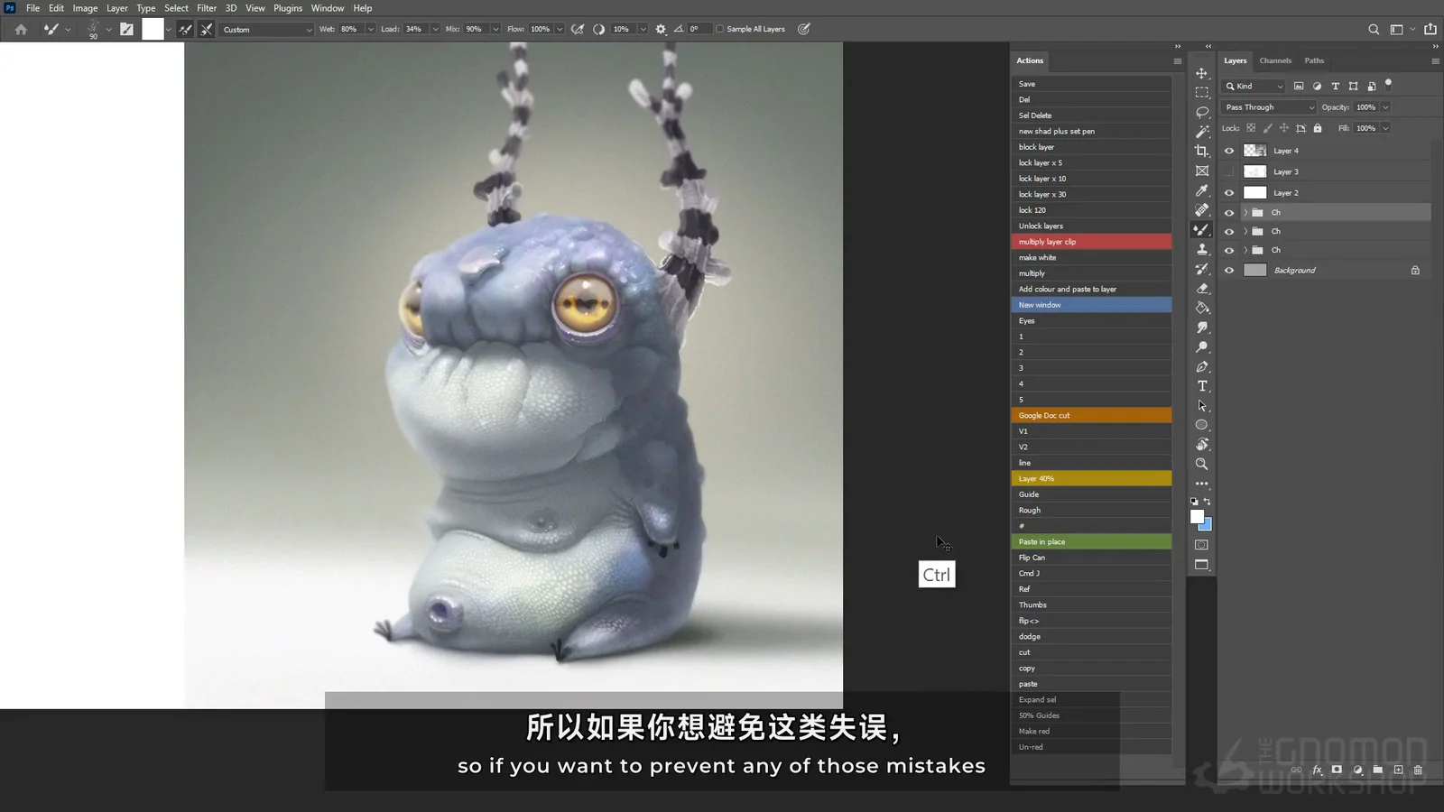Select the Zoom tool in the toolbar
The height and width of the screenshot is (812, 1444).
1201,464
